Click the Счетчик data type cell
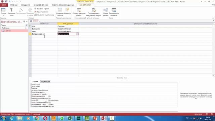Viewport: 215px width, 121px height. pyautogui.click(x=68, y=26)
